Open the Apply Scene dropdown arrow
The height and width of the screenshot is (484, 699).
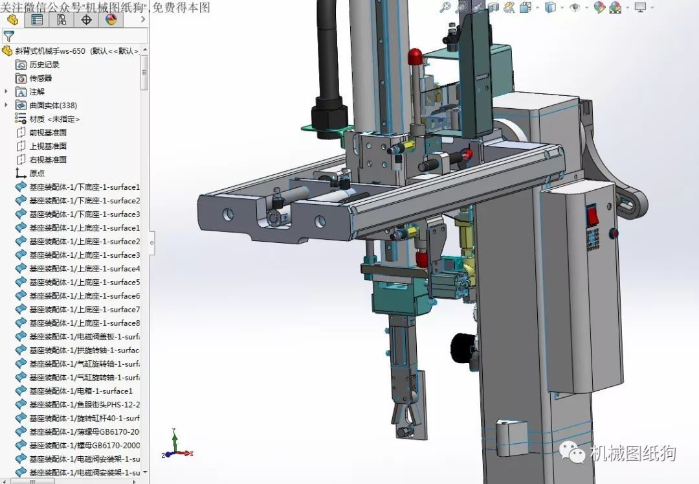click(x=628, y=8)
